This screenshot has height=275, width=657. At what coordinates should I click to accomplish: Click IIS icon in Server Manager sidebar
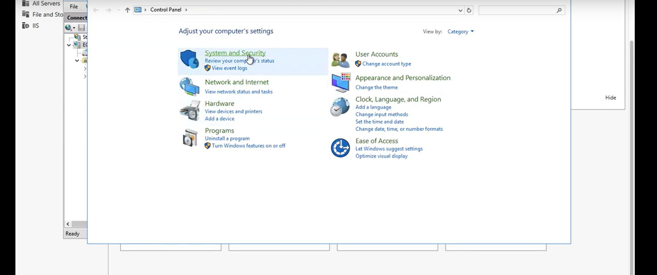[x=25, y=25]
